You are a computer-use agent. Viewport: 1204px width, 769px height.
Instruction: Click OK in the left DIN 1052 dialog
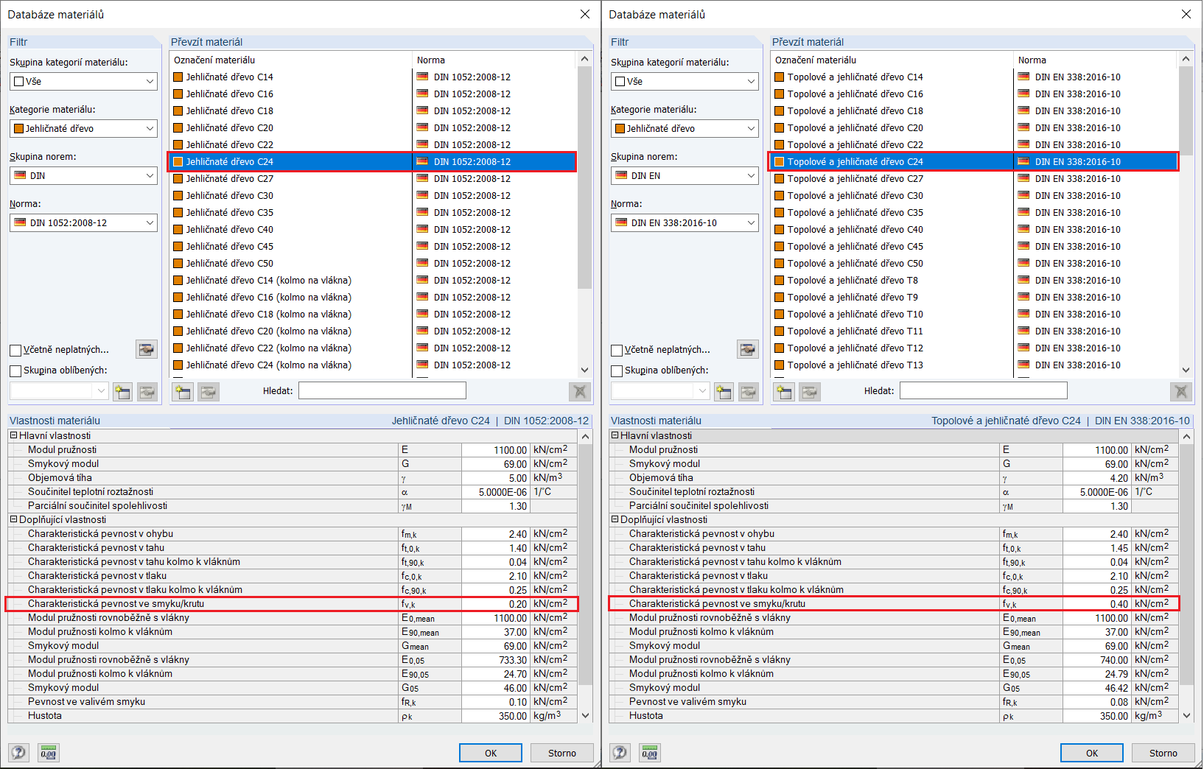pos(491,753)
